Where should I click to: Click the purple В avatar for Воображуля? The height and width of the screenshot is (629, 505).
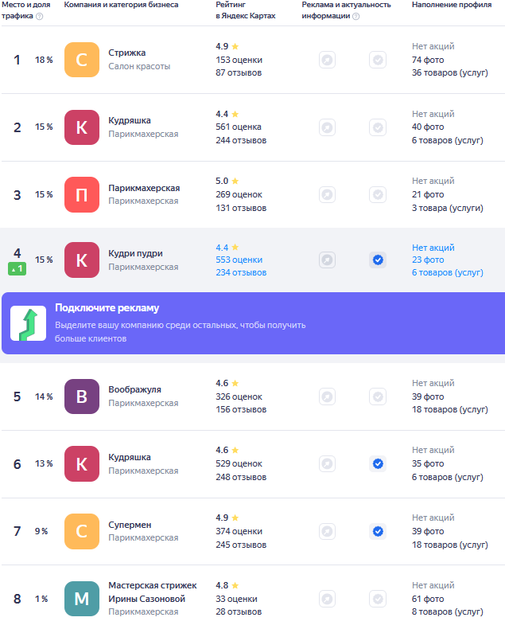(x=82, y=397)
